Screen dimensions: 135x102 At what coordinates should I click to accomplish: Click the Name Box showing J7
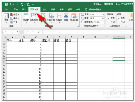(x=9, y=32)
